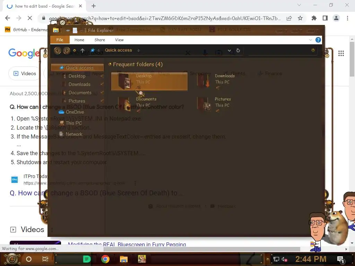The image size is (355, 266).
Task: Open the Desktop frequent folder tile
Action: coord(149,81)
